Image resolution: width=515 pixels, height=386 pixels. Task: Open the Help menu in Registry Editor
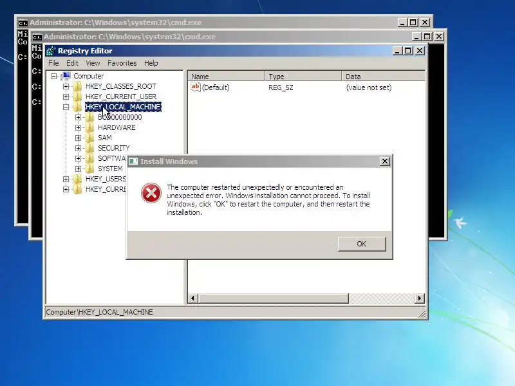[x=151, y=63]
